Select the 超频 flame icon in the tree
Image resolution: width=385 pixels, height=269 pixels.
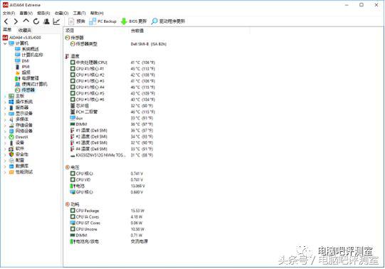coord(17,73)
